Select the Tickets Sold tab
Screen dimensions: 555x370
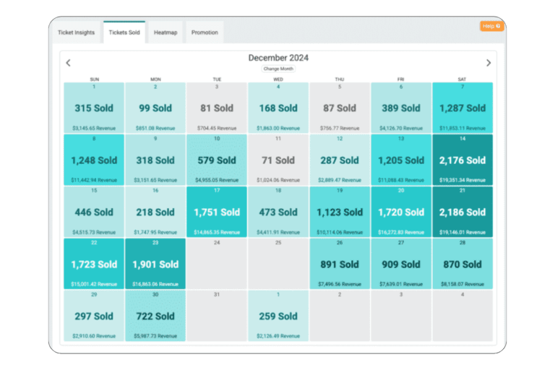124,33
